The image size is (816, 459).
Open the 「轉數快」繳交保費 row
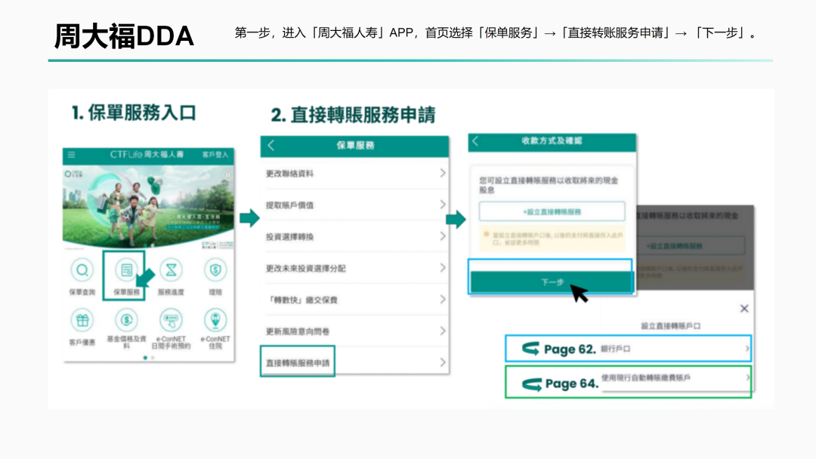tap(354, 300)
